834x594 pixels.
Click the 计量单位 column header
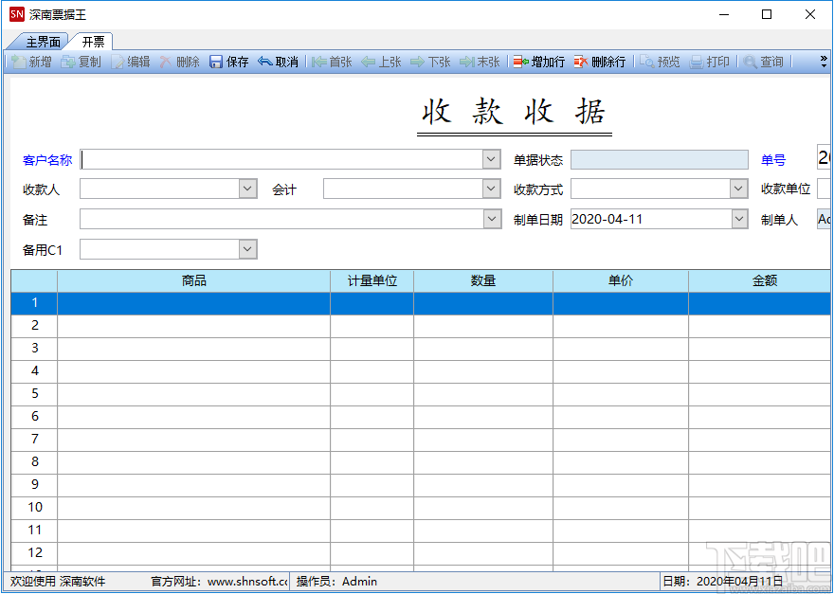click(x=372, y=280)
